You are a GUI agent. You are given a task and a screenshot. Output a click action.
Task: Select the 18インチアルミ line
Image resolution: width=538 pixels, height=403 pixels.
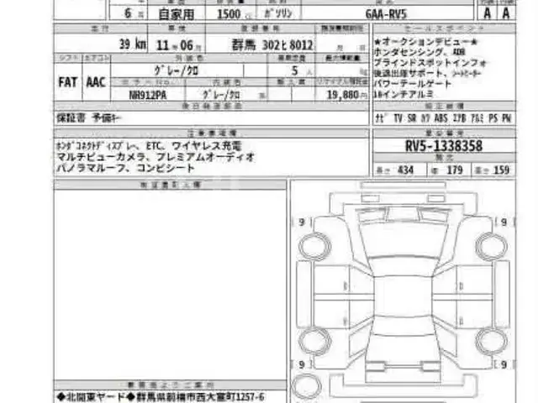click(403, 94)
